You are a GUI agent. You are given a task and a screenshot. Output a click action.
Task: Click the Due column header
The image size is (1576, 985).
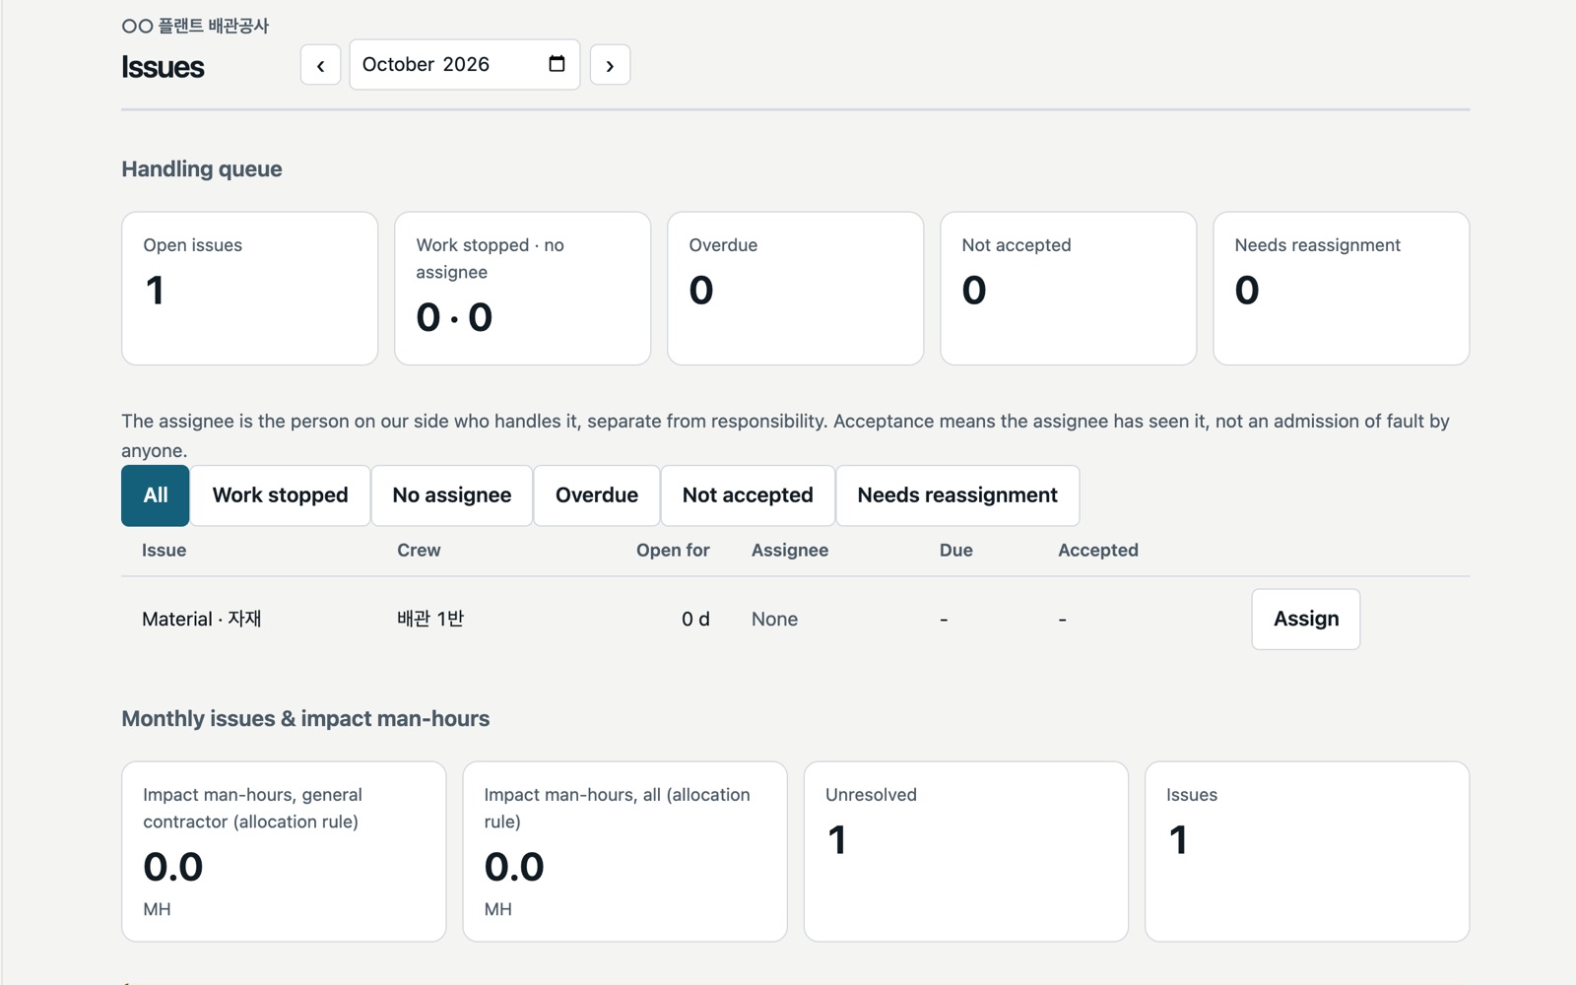tap(956, 551)
